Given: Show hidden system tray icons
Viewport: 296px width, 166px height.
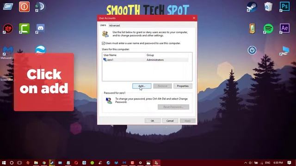Looking at the screenshot, I should pos(246,163).
